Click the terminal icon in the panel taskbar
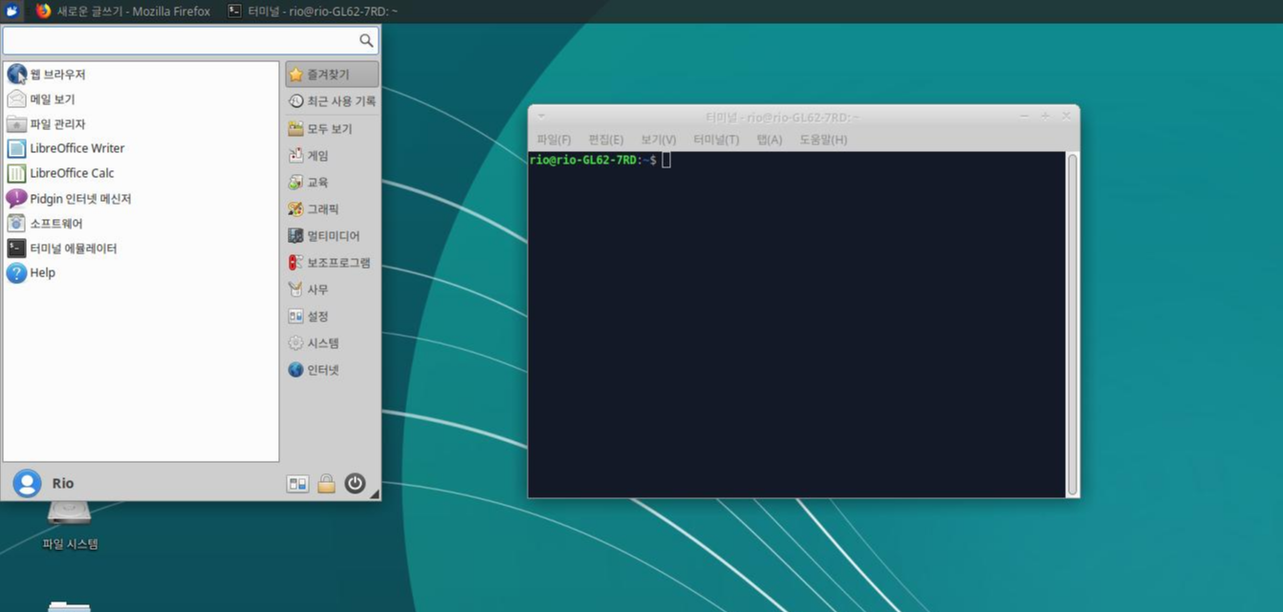The image size is (1283, 612). tap(234, 11)
